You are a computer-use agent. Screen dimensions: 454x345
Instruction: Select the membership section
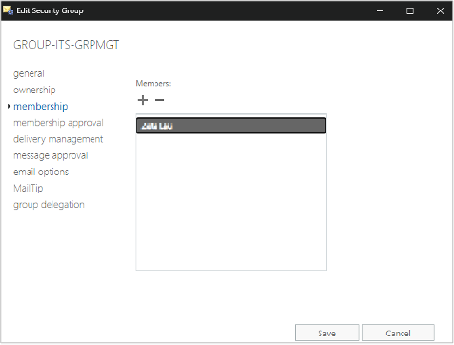pyautogui.click(x=41, y=106)
